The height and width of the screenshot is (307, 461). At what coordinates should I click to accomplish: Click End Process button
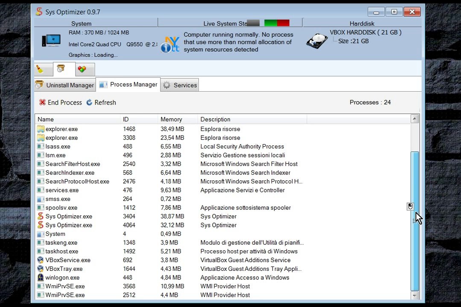point(61,102)
